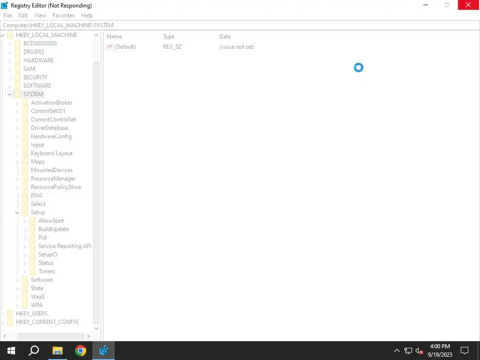Expand the Service Reporting API key

25,246
